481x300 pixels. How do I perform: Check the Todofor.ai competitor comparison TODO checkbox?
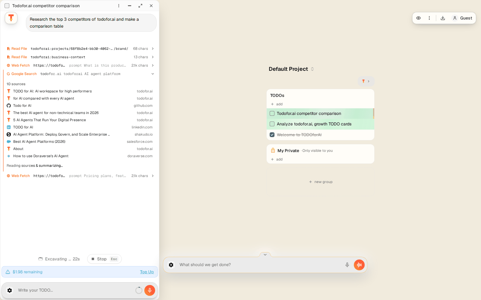pos(272,113)
